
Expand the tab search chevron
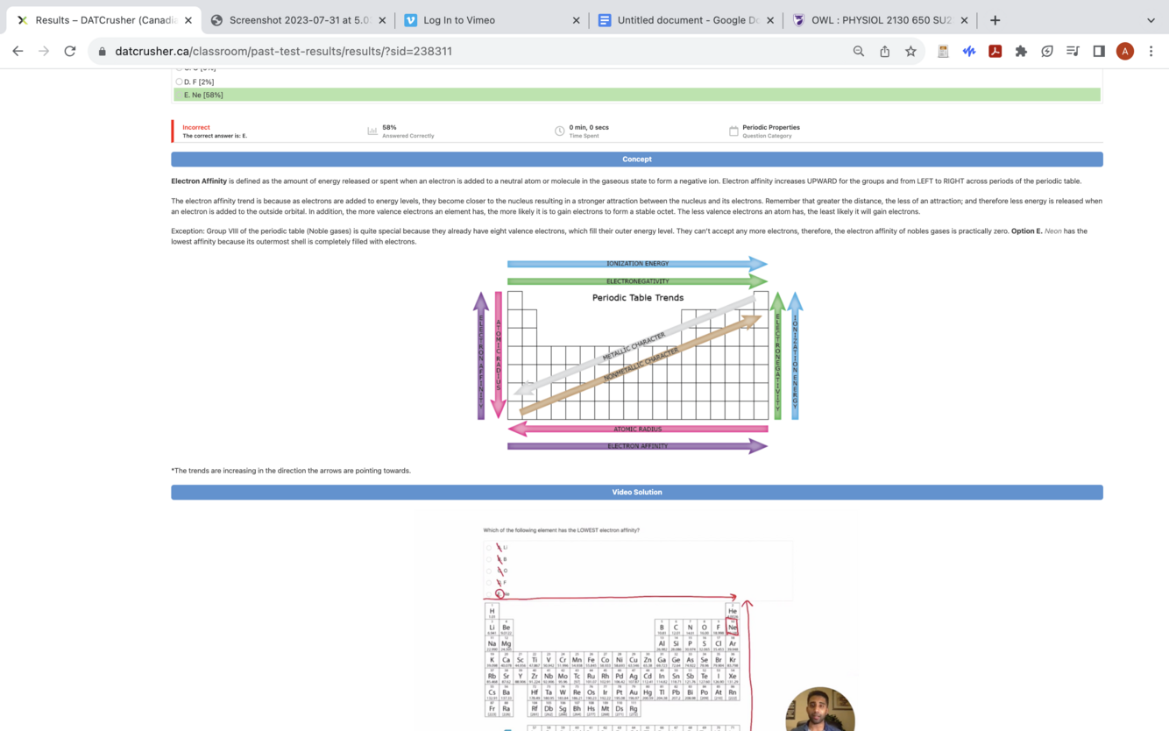click(x=1151, y=20)
